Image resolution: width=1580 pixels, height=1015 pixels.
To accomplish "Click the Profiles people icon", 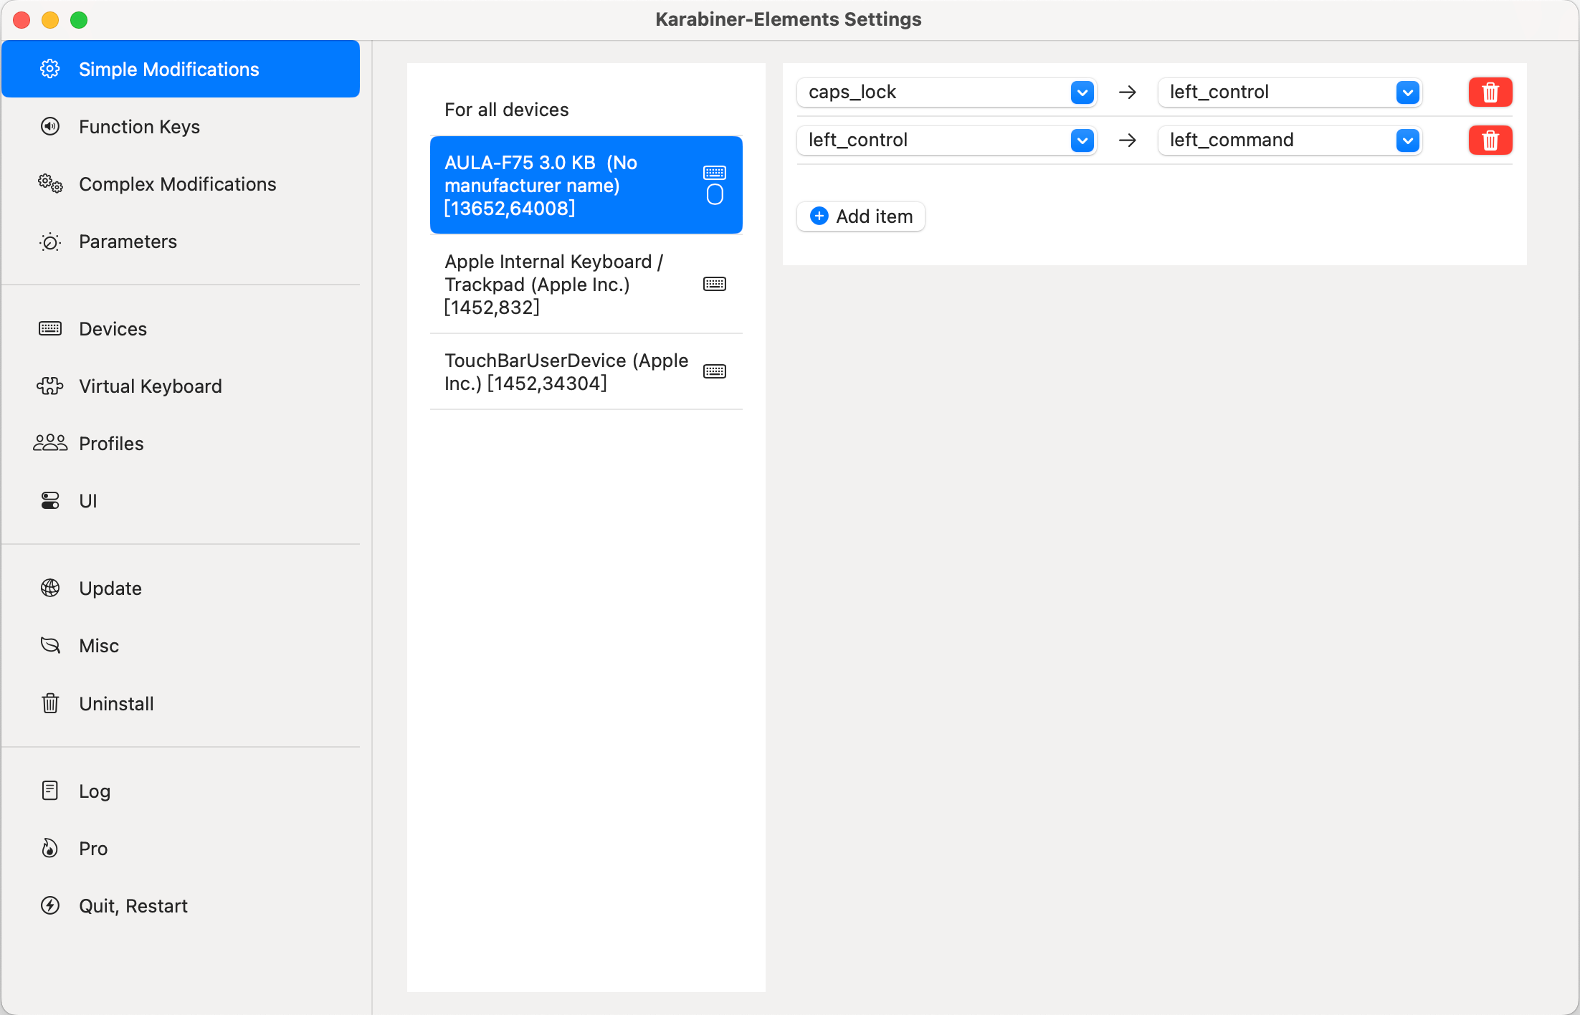I will click(x=50, y=443).
